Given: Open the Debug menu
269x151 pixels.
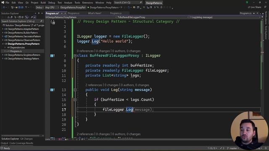Looking at the screenshot, I should pos(51,3).
